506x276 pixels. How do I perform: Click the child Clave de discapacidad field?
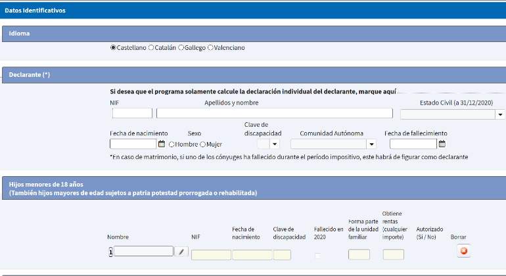[x=282, y=255]
